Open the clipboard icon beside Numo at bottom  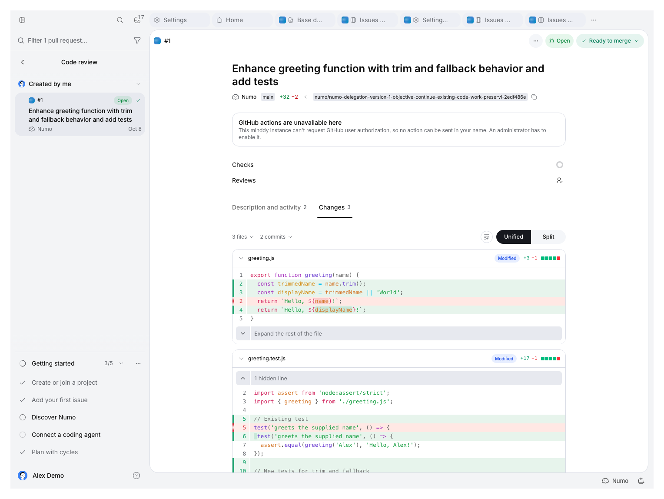641,481
